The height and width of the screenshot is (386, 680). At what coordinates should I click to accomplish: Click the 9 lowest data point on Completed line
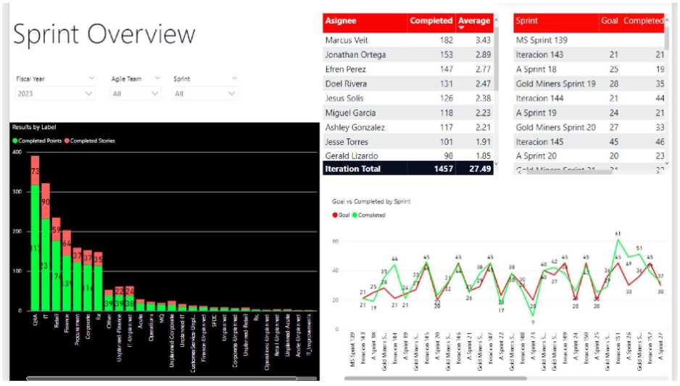pos(533,315)
